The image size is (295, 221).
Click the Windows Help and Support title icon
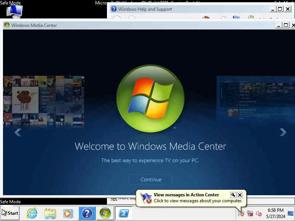pyautogui.click(x=114, y=9)
